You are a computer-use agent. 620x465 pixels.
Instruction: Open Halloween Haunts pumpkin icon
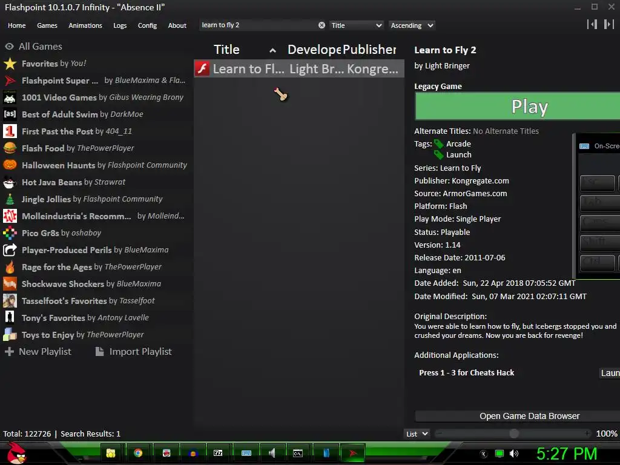pos(10,165)
